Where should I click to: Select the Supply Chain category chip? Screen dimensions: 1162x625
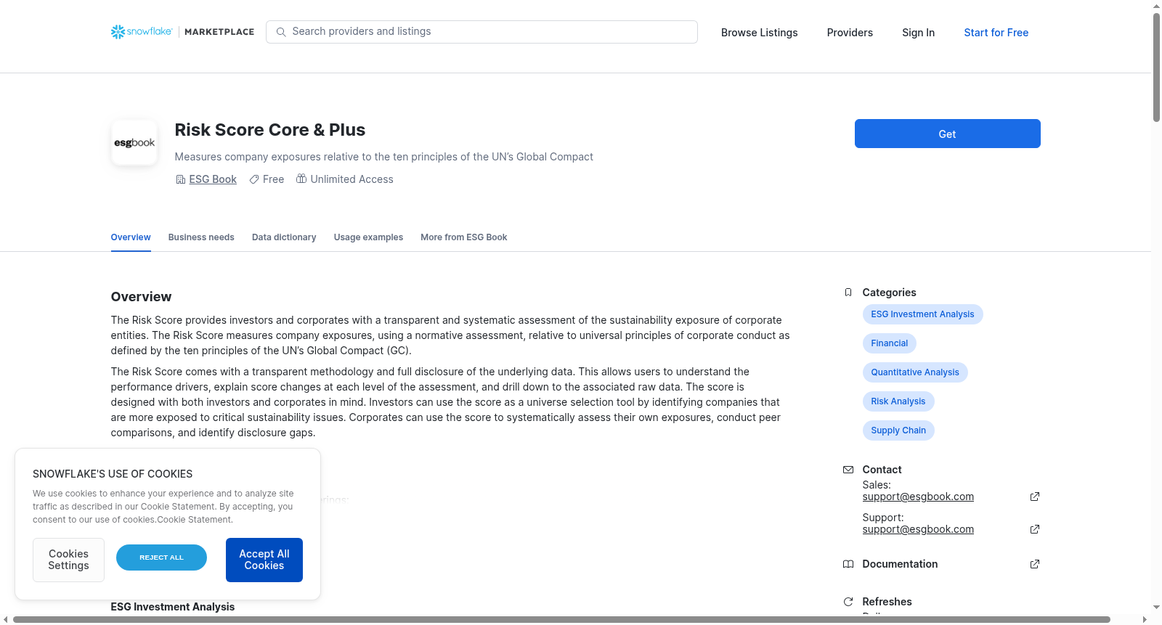[898, 430]
